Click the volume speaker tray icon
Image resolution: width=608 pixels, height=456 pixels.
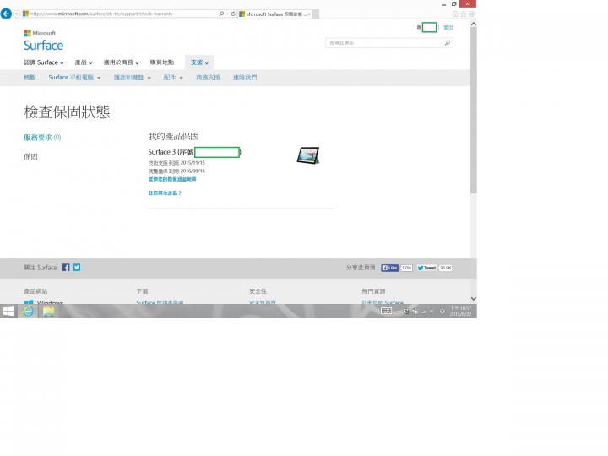[x=432, y=312]
